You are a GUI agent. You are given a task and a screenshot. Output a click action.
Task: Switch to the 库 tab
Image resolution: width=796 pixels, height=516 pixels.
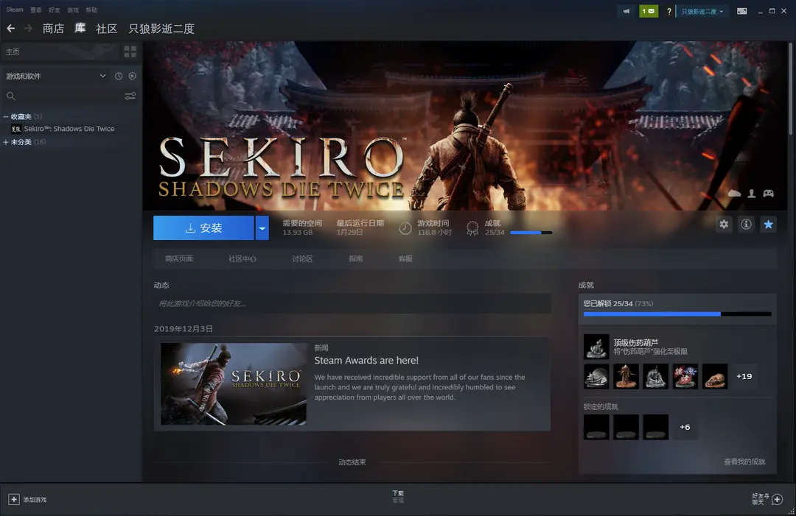coord(80,29)
